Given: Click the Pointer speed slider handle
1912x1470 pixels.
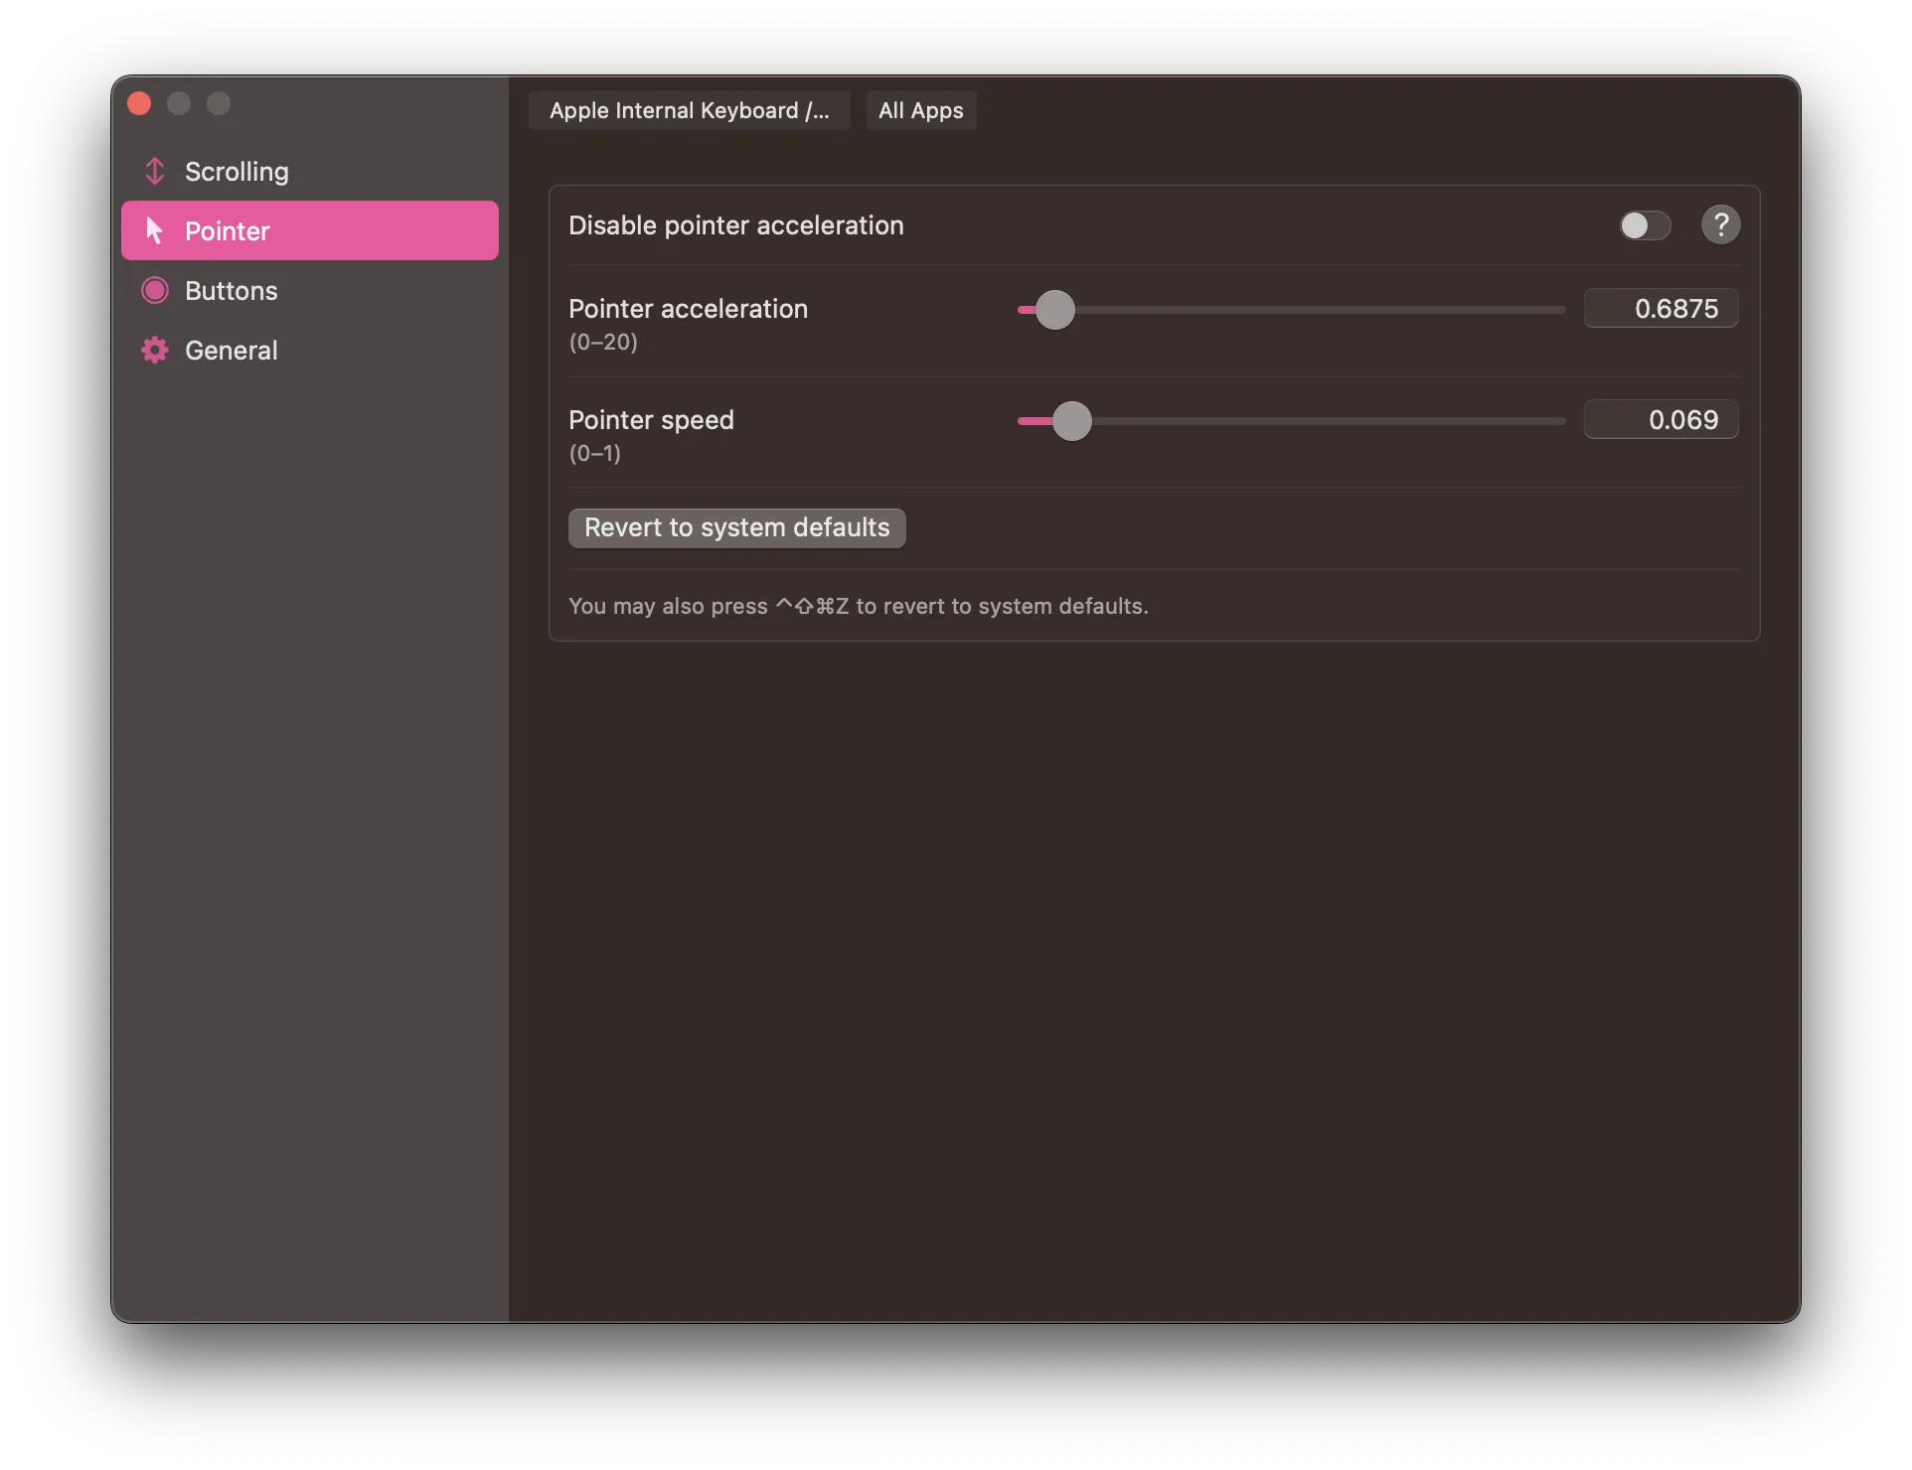Looking at the screenshot, I should (x=1071, y=421).
